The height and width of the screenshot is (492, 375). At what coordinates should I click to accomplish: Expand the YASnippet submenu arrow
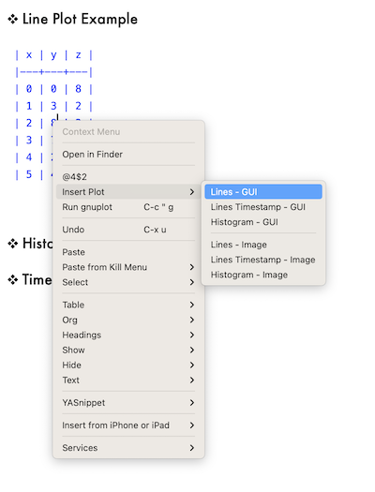click(x=192, y=403)
